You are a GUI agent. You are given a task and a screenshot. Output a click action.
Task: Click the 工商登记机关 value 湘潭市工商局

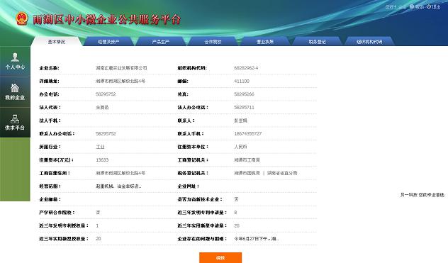pos(247,160)
